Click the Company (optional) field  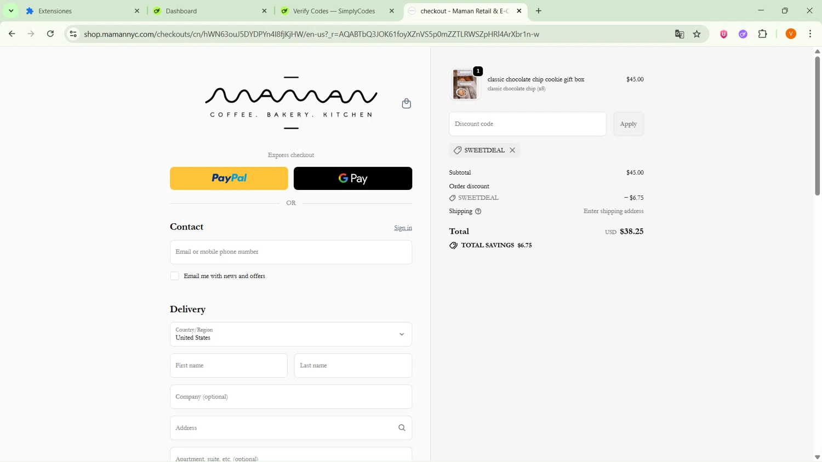click(291, 396)
